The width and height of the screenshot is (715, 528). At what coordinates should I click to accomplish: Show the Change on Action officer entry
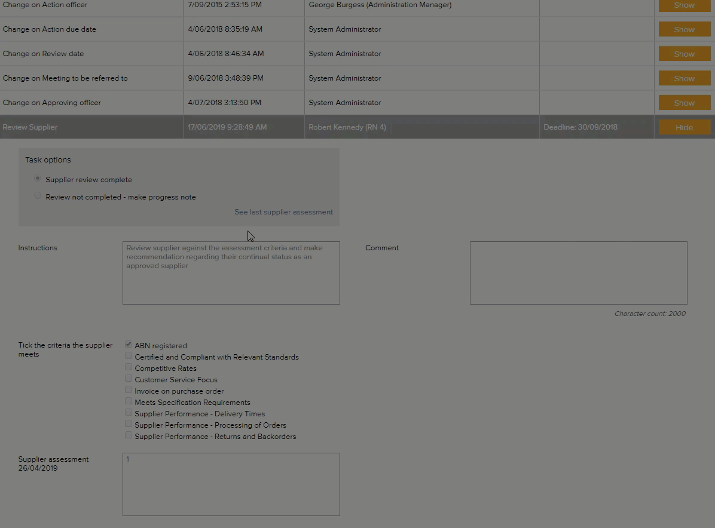click(x=684, y=5)
